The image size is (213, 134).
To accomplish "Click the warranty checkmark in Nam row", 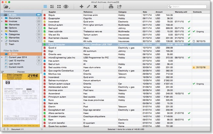I will (189, 120).
